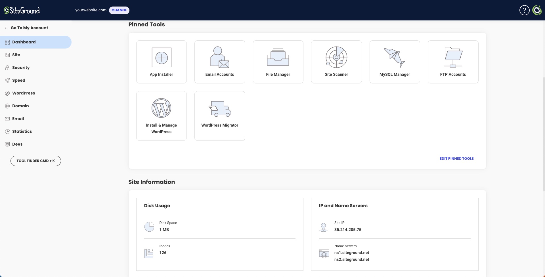Open the File Manager label

pyautogui.click(x=278, y=74)
